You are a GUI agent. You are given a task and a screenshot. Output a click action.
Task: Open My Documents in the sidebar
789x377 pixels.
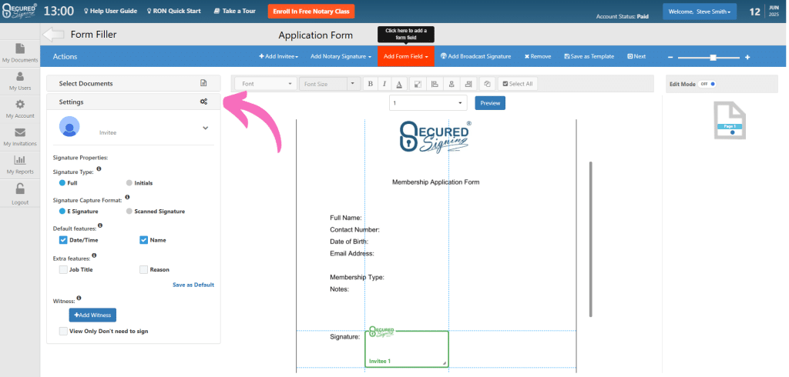click(x=20, y=52)
